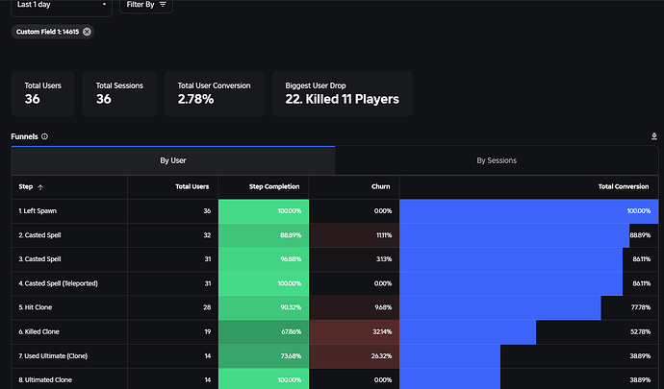This screenshot has width=664, height=389.
Task: Remove the Custom Field 1: 14615 filter chip
Action: [x=87, y=32]
